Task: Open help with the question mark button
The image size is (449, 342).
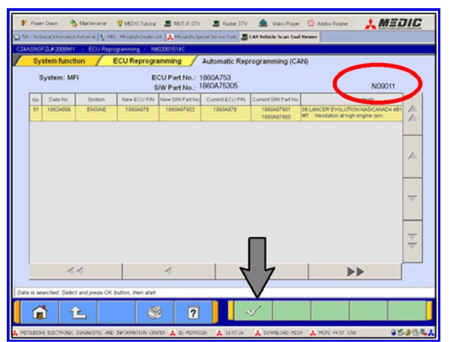Action: 193,312
